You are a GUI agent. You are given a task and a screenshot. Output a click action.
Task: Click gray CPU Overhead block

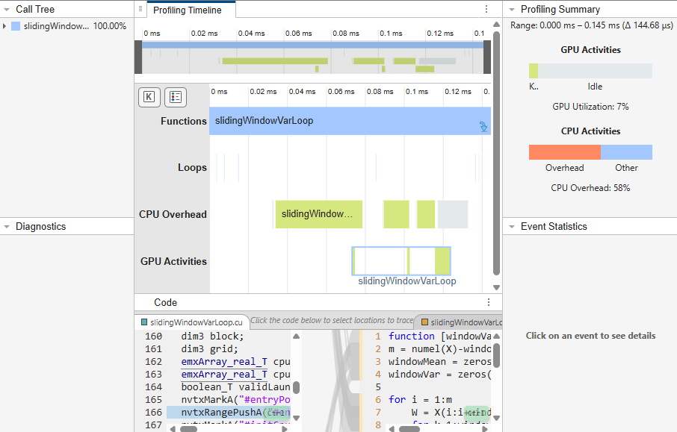point(453,214)
